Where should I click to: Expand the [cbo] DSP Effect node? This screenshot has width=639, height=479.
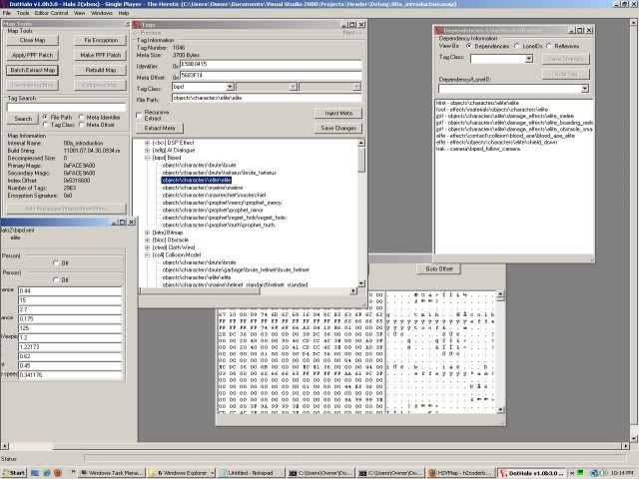(148, 143)
